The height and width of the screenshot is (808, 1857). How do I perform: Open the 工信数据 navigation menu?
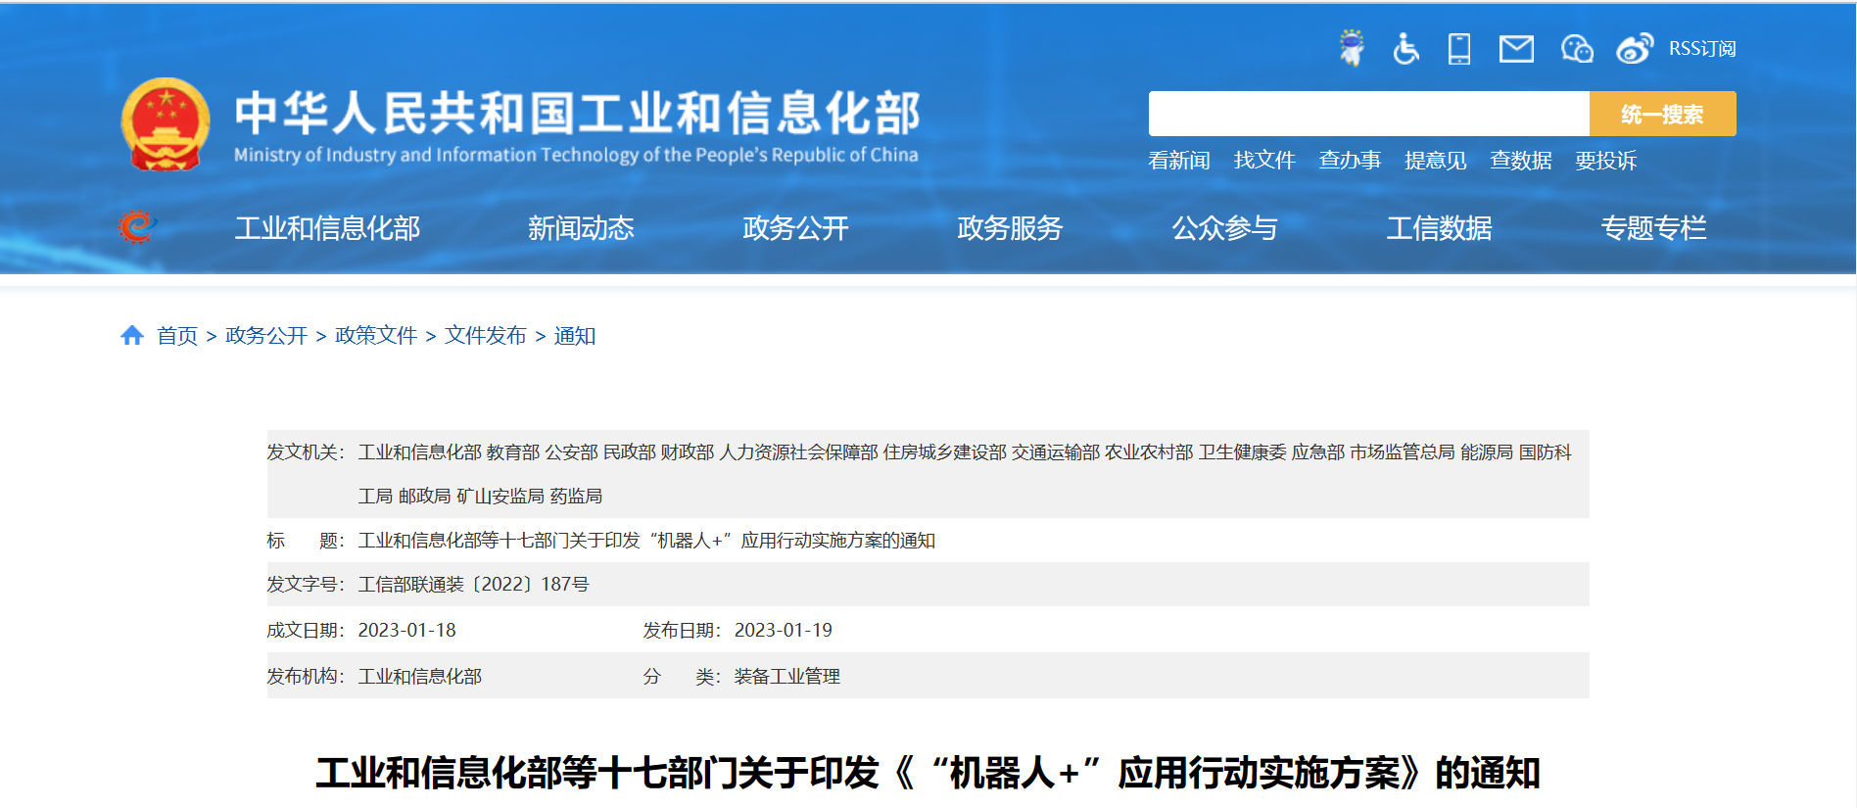click(1439, 228)
